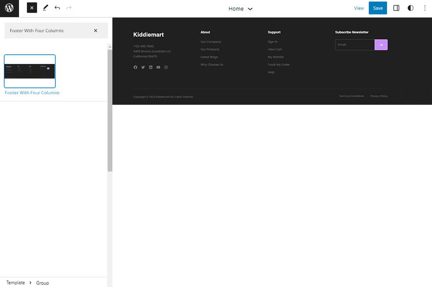Screen dimensions: 432x287
Task: Open the View link
Action: point(359,8)
